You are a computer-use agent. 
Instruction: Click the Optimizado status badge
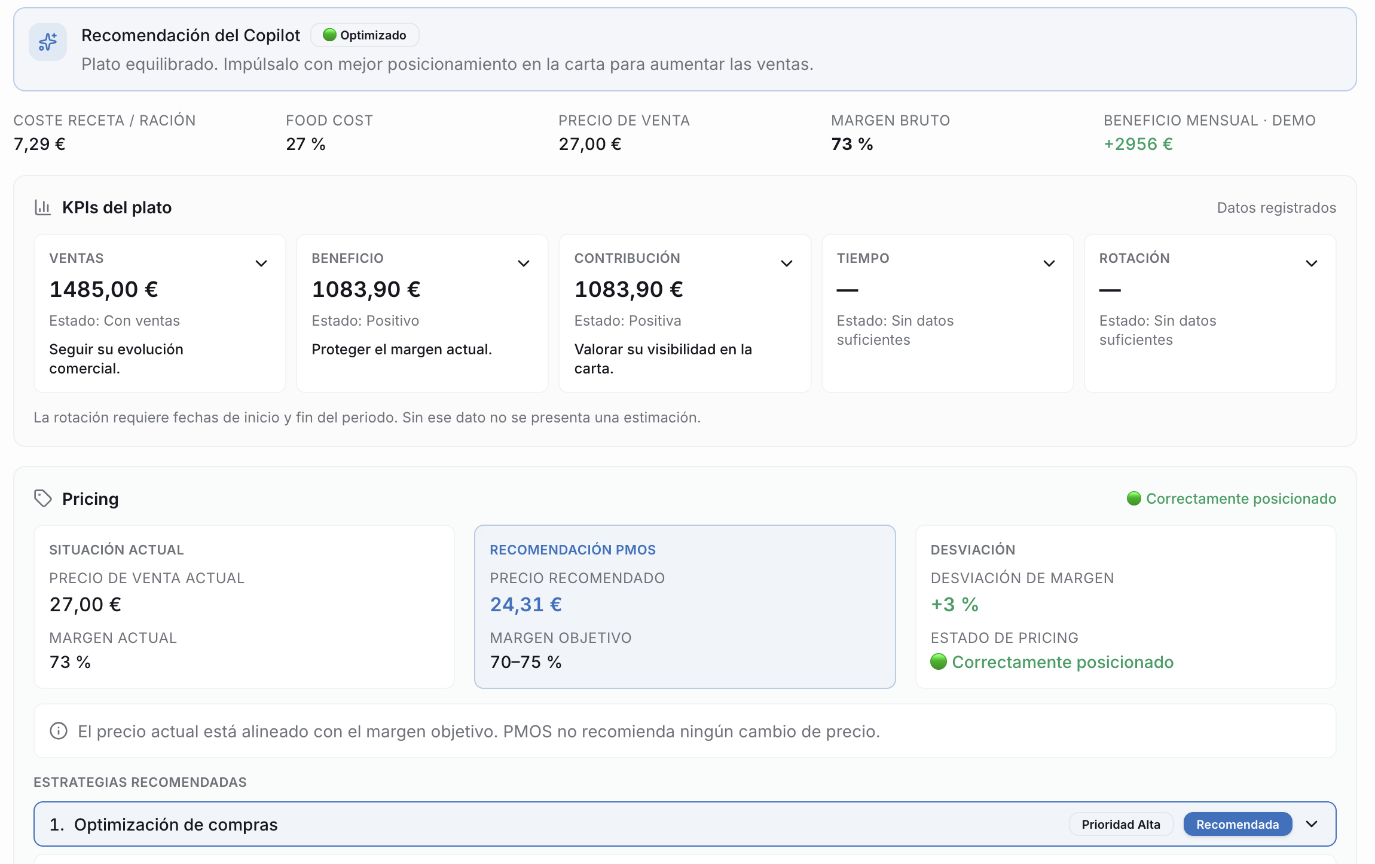[365, 35]
